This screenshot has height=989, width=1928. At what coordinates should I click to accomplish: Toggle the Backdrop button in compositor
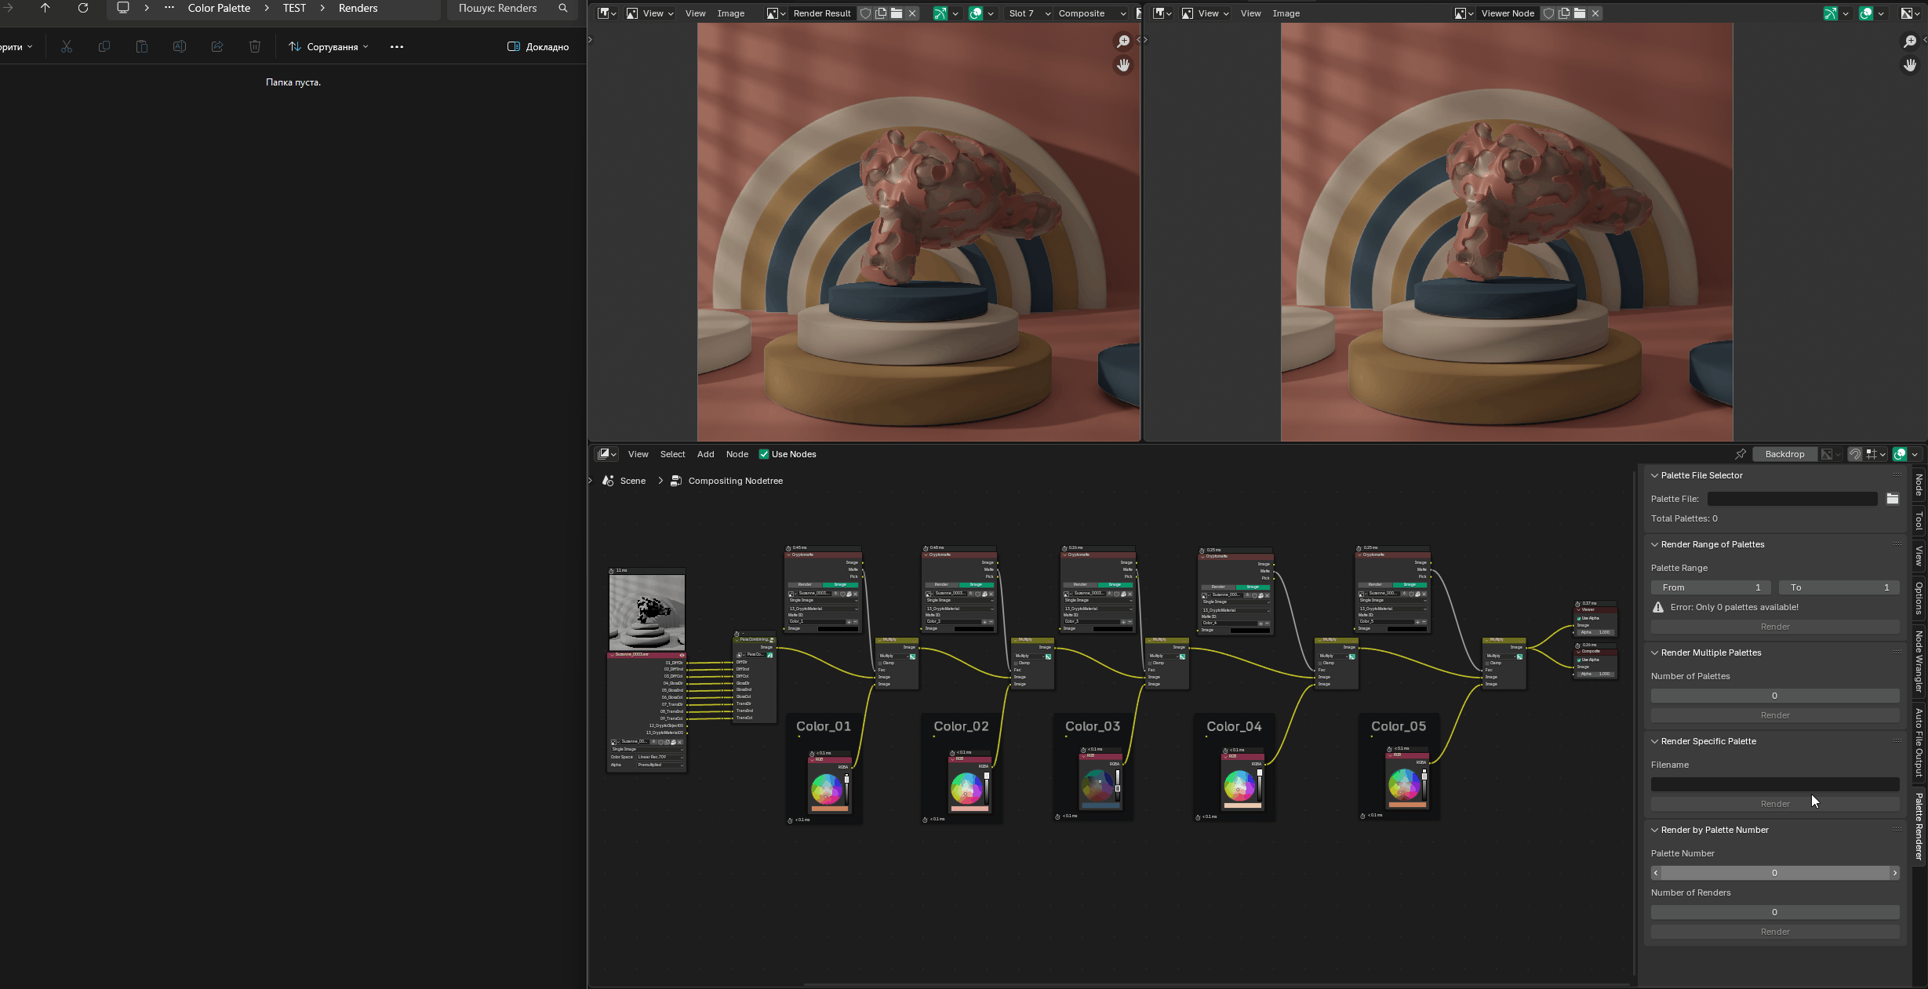(1784, 454)
